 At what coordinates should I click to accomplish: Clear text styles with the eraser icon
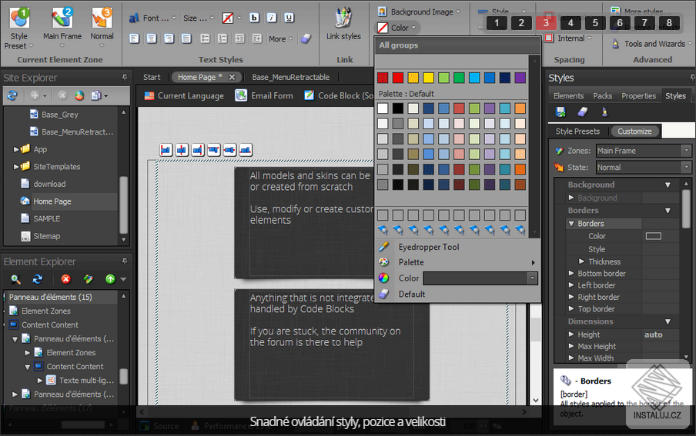tap(306, 38)
